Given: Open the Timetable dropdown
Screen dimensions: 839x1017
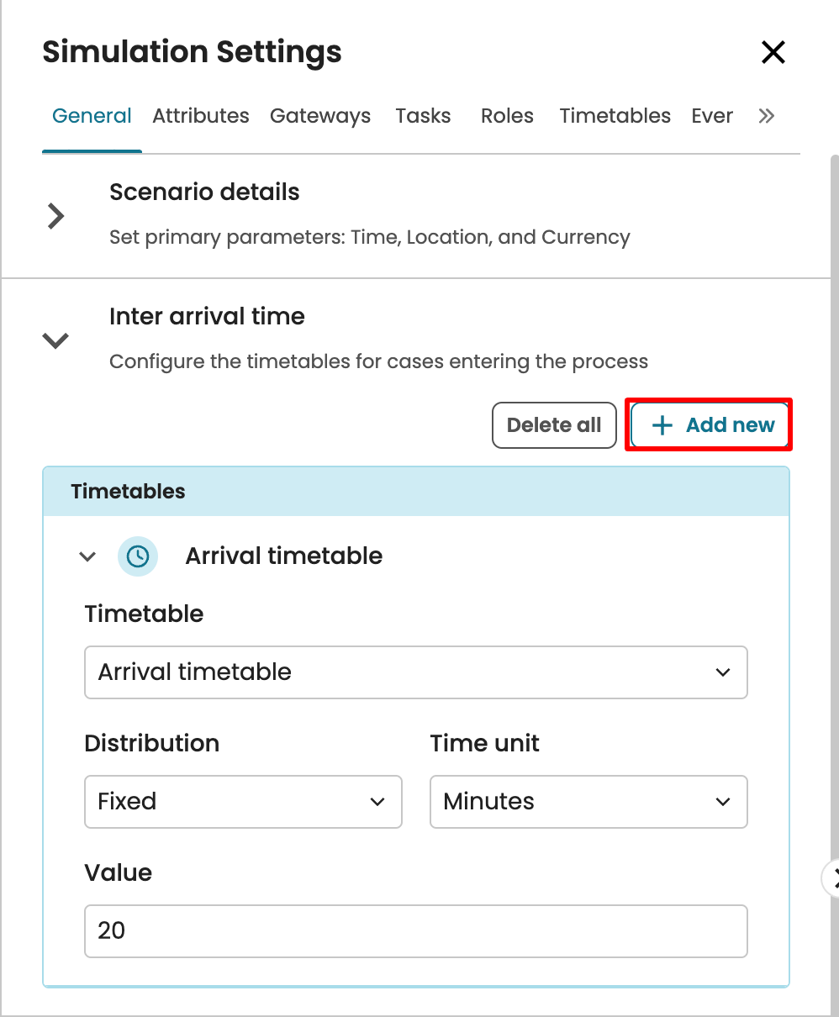Looking at the screenshot, I should click(x=415, y=672).
